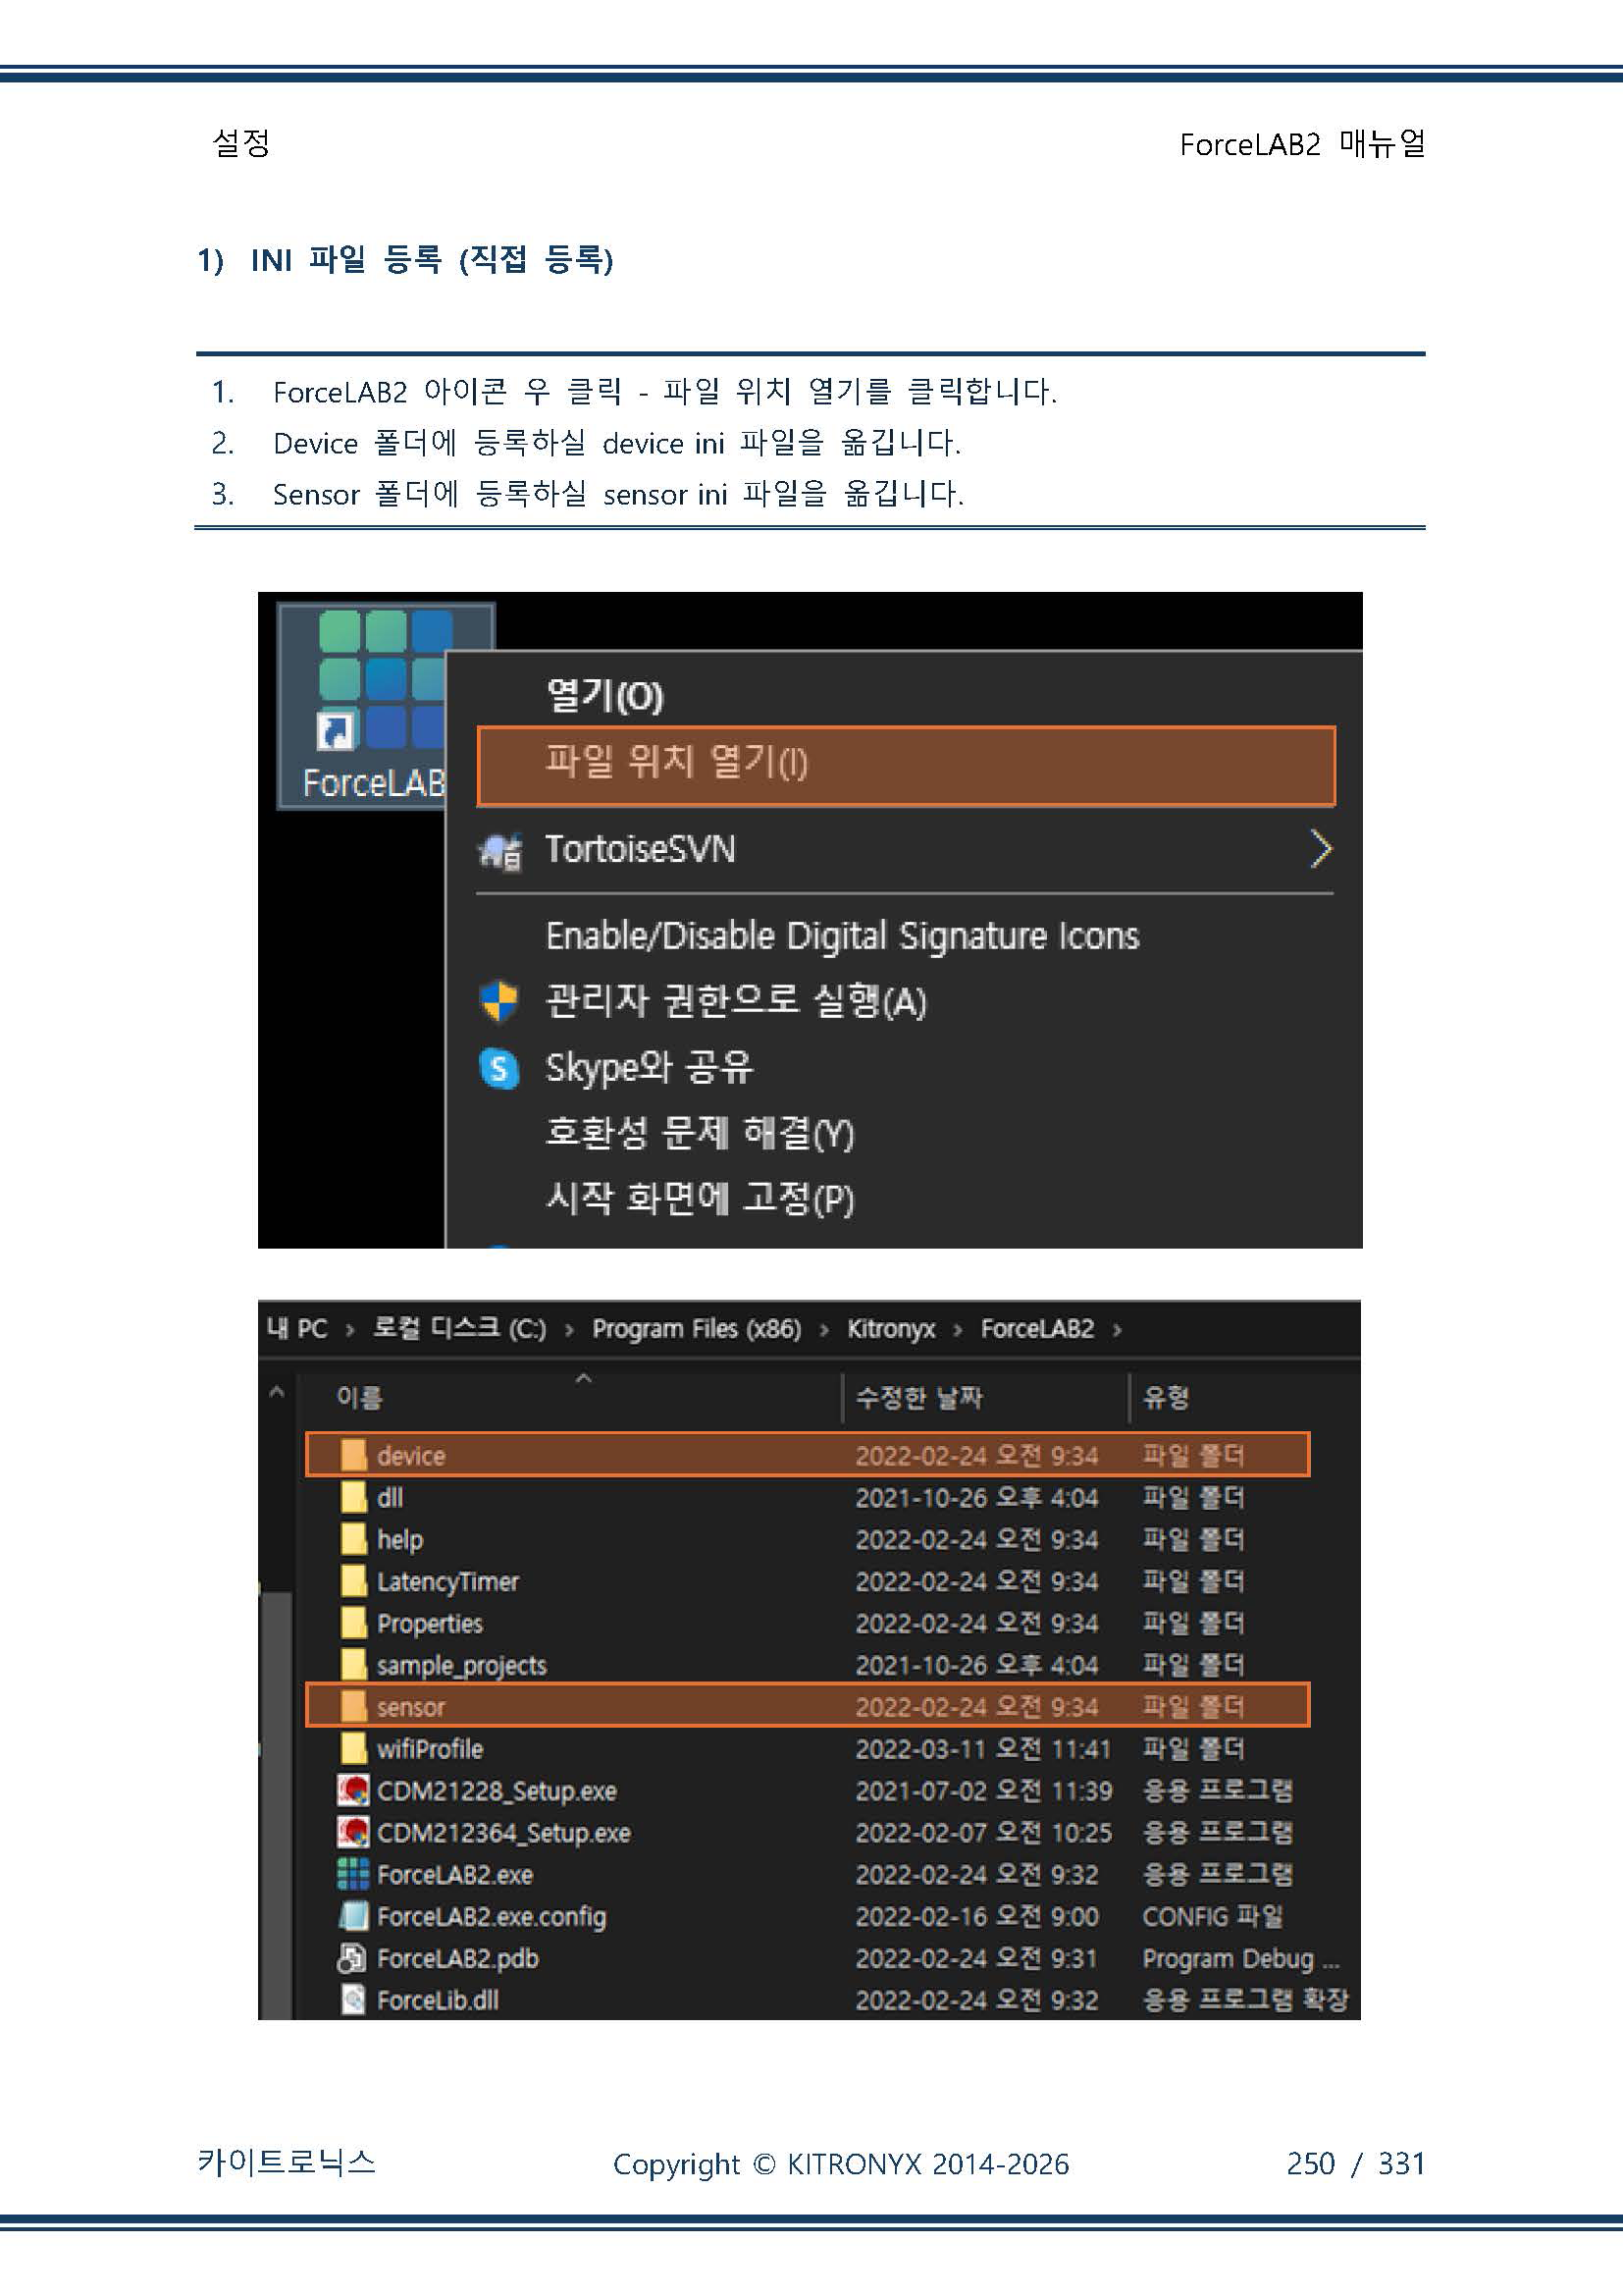Click ForceLAB2 breadcrumb segment
The image size is (1623, 2296).
click(x=1036, y=1329)
